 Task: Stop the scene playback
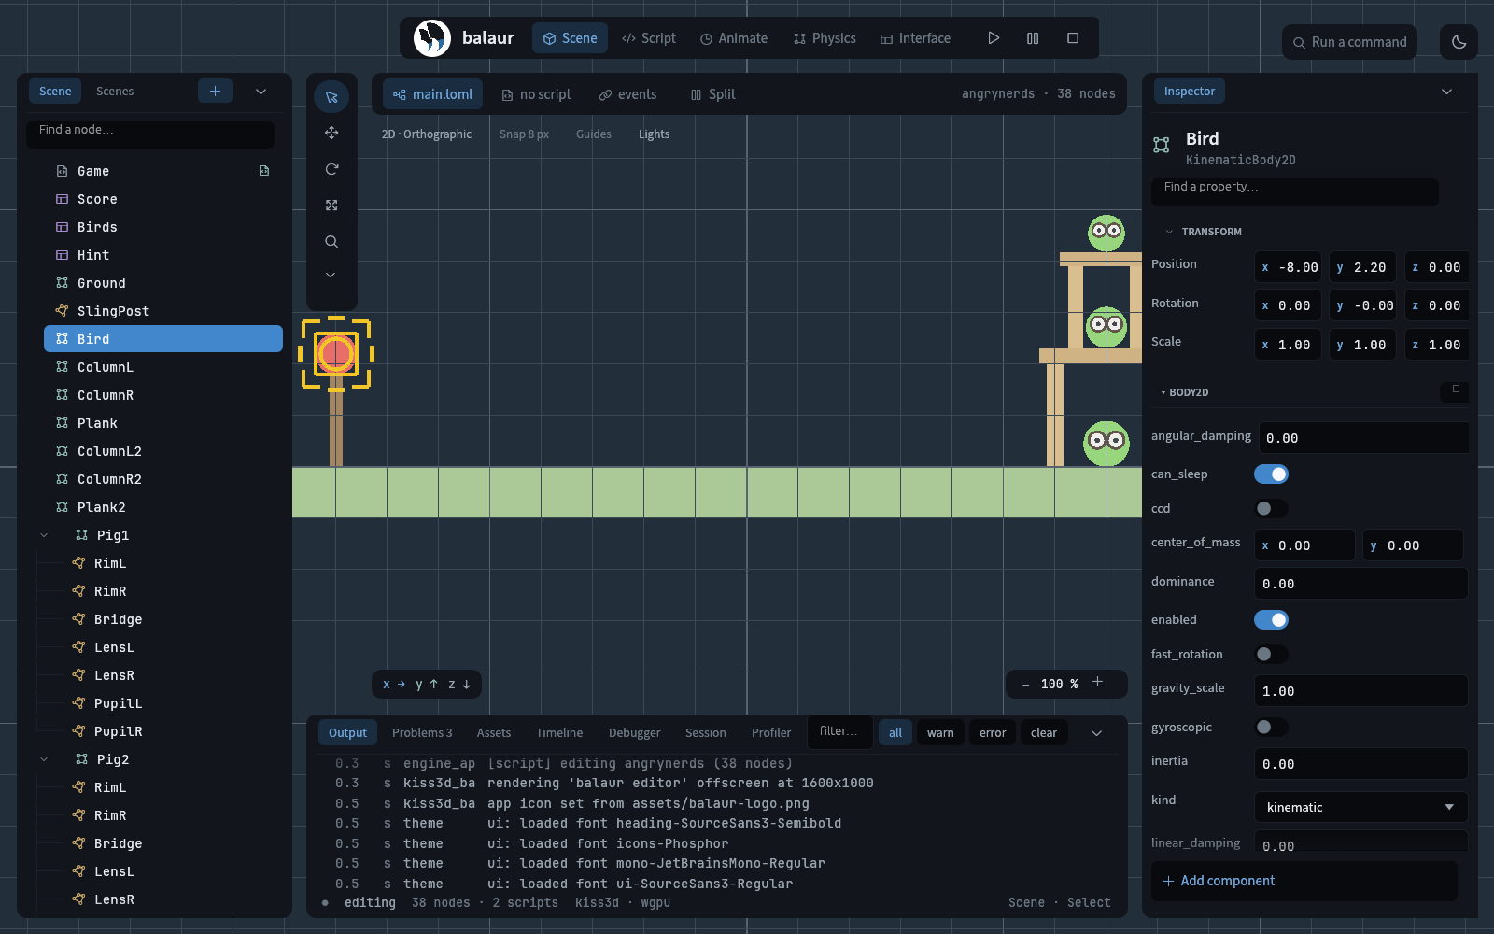point(1073,38)
